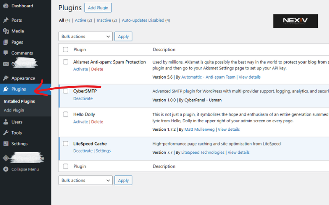Tick the Akismet Anti-spam checkbox
The image size is (329, 205).
(x=66, y=62)
